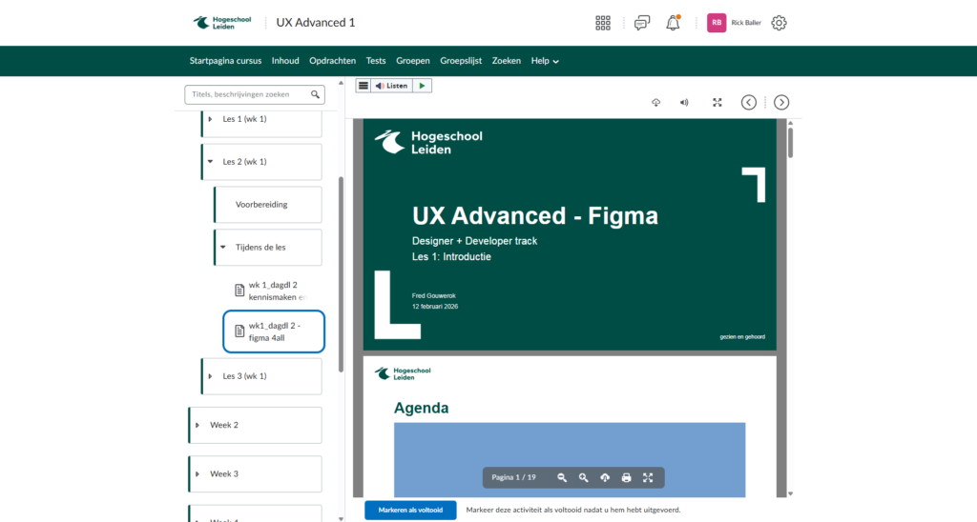Enter fullscreen from the PDF viewer toolbar
The width and height of the screenshot is (977, 522).
pyautogui.click(x=648, y=477)
